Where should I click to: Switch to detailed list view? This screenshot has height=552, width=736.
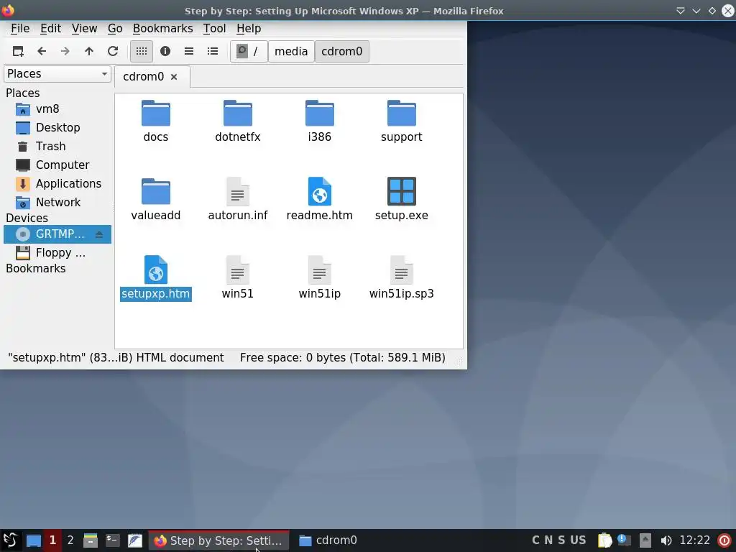(213, 51)
